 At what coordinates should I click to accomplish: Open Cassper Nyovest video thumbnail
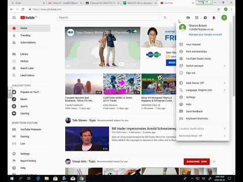pos(84,84)
